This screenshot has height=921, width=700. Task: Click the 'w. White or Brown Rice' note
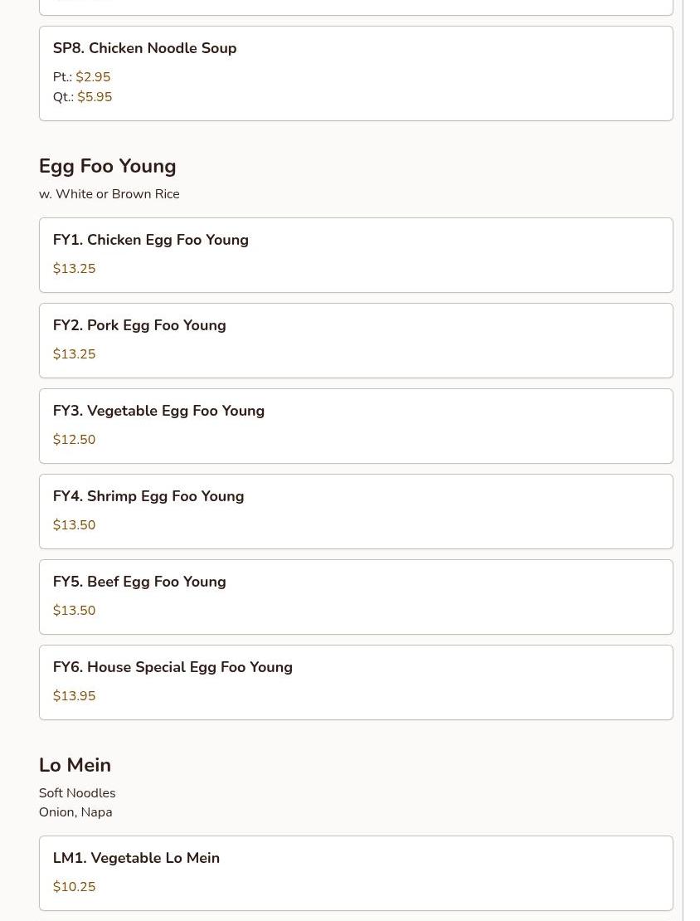[x=109, y=194]
